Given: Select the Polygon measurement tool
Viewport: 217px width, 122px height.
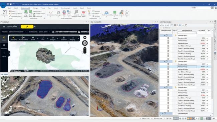Looking at the screenshot, I should [x=53, y=38].
